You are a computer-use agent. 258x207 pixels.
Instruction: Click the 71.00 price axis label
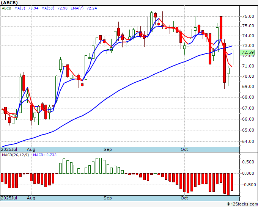tap(248, 66)
